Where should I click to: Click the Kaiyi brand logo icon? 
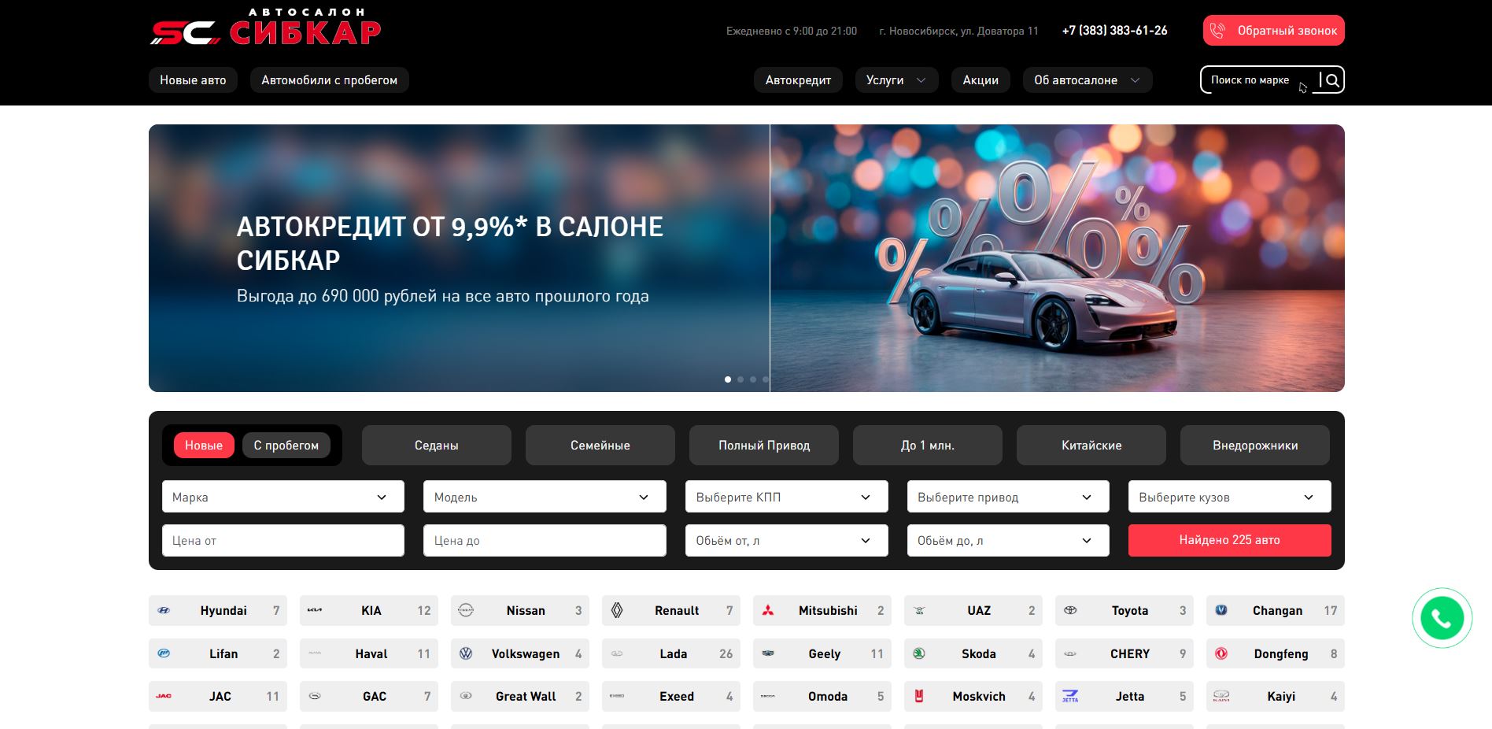tap(1221, 696)
